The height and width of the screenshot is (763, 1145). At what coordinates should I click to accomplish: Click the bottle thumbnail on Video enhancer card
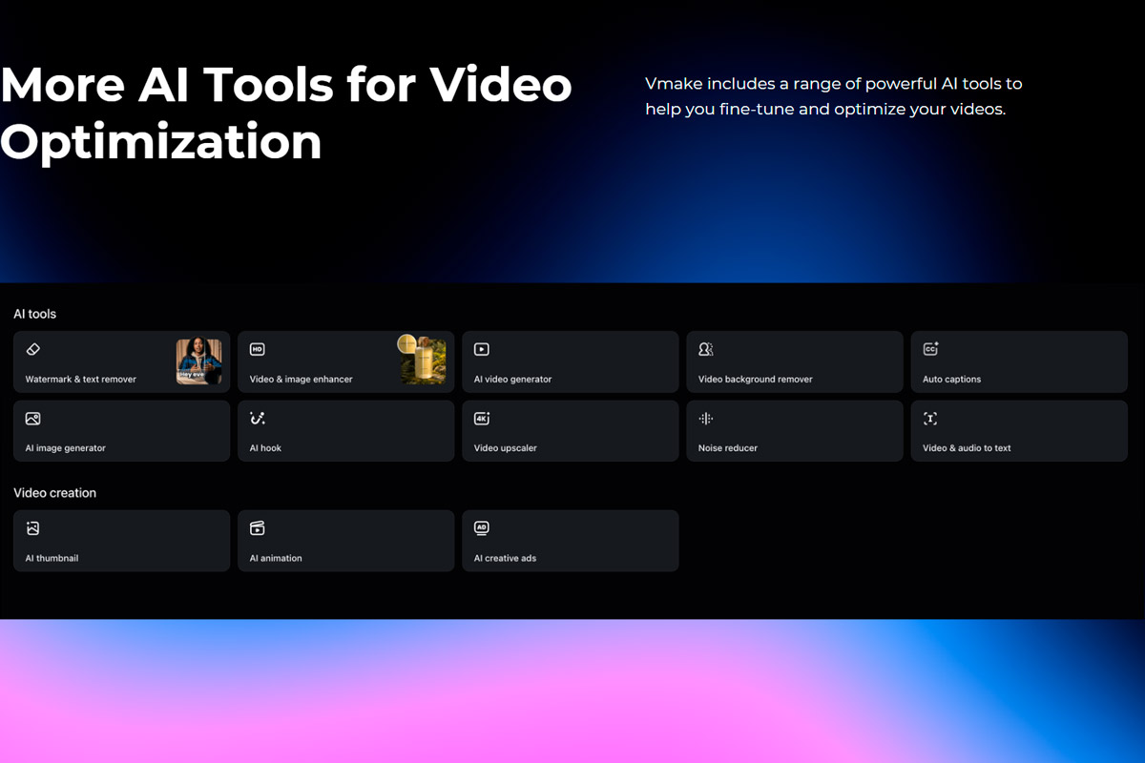[423, 361]
